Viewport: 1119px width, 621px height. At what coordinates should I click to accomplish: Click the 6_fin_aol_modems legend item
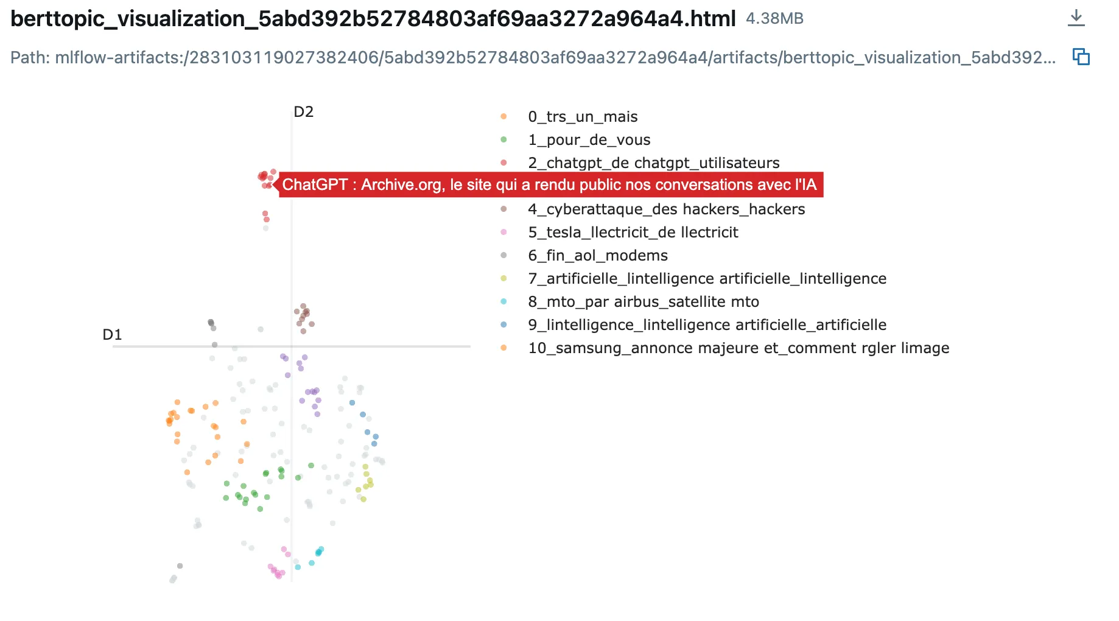point(597,256)
